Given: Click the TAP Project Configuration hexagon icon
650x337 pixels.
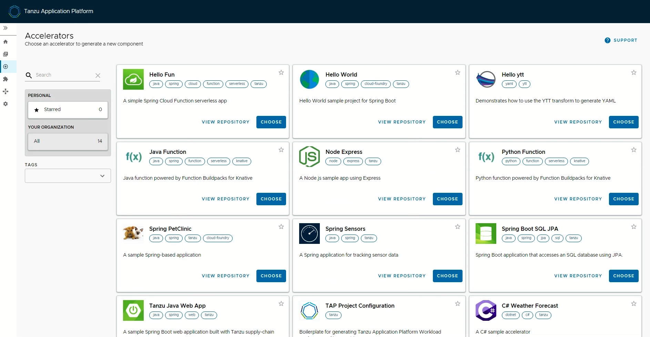Looking at the screenshot, I should pyautogui.click(x=309, y=310).
